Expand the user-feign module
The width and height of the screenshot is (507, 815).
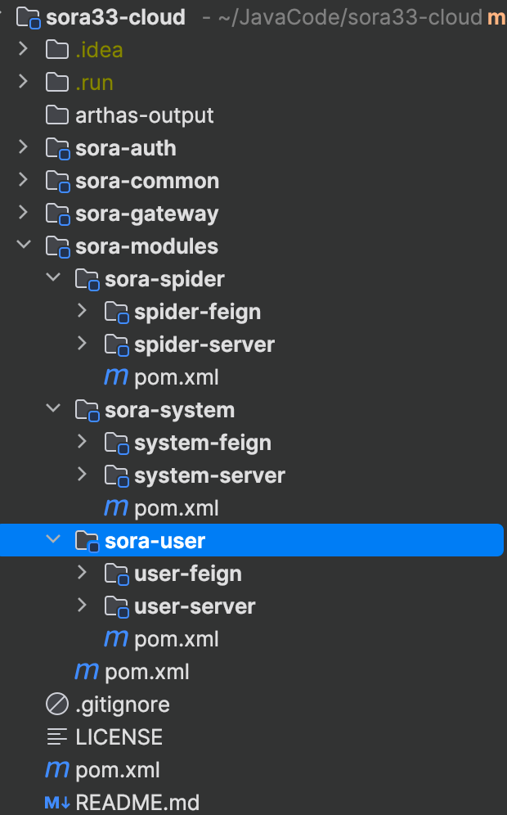pyautogui.click(x=82, y=573)
